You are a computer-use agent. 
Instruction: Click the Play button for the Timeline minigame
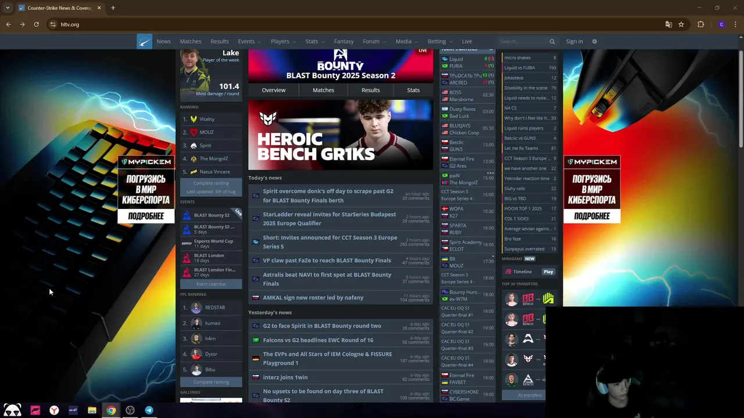click(548, 272)
